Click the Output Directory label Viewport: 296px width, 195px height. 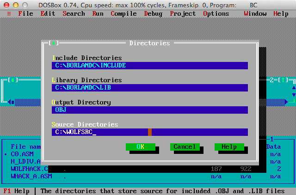tap(81, 103)
